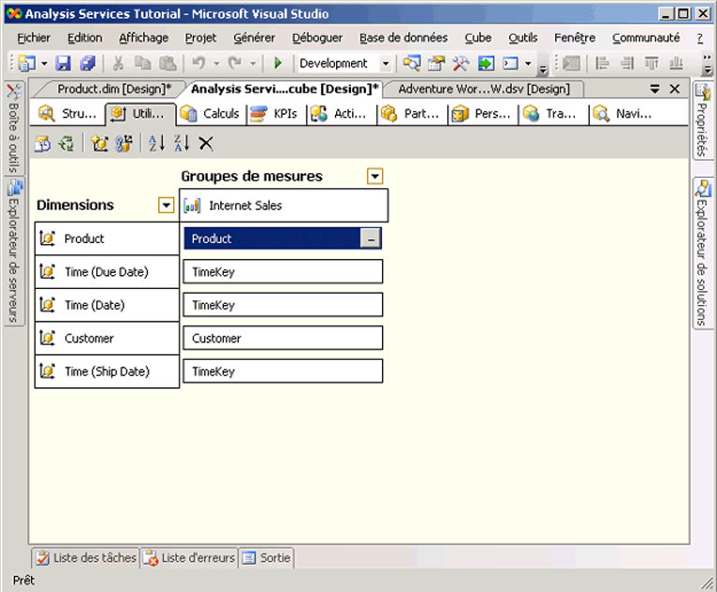Expand the Propriétés side panel
Image resolution: width=717 pixels, height=592 pixels.
[x=702, y=121]
